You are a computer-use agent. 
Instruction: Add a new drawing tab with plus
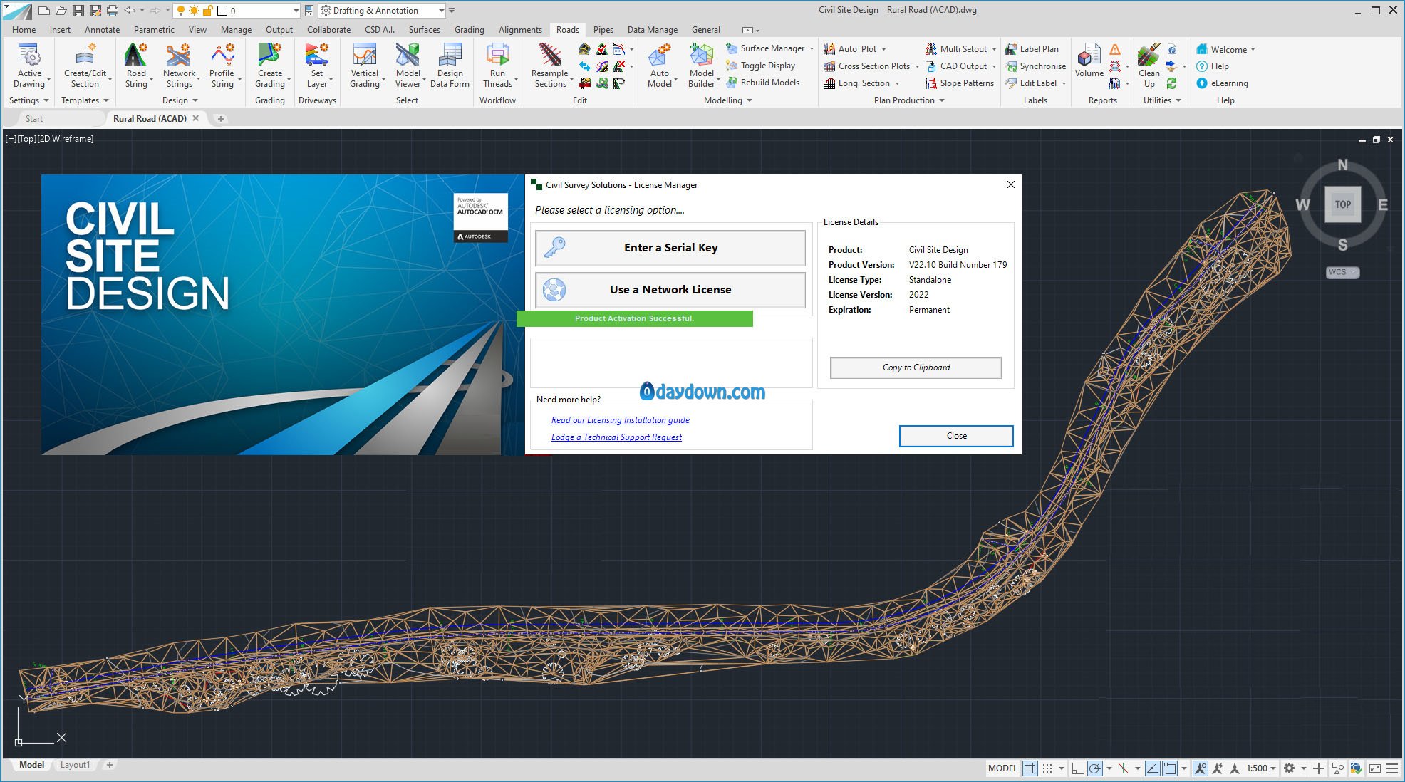pyautogui.click(x=220, y=119)
